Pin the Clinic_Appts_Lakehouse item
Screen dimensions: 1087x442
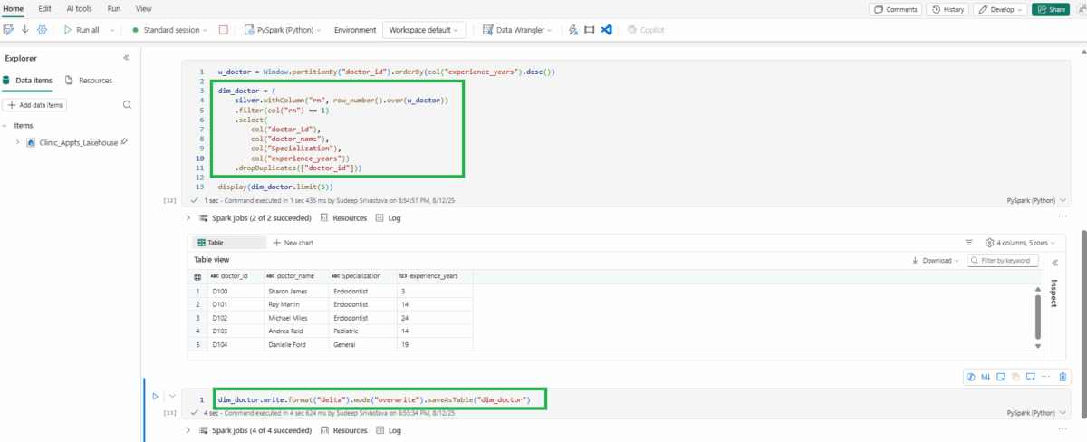(124, 142)
